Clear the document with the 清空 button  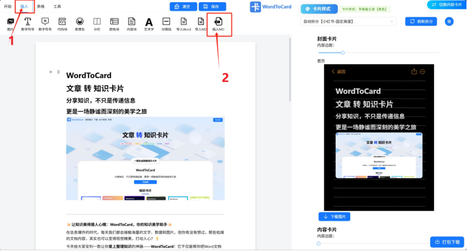[183, 7]
